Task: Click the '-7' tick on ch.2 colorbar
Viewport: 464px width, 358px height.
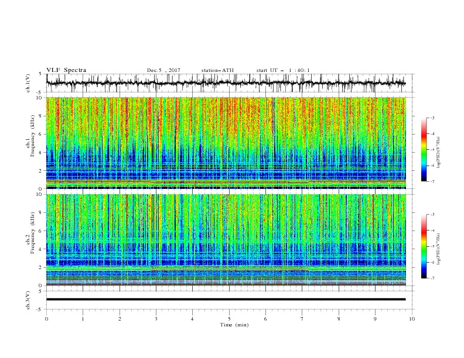Action: [x=432, y=278]
